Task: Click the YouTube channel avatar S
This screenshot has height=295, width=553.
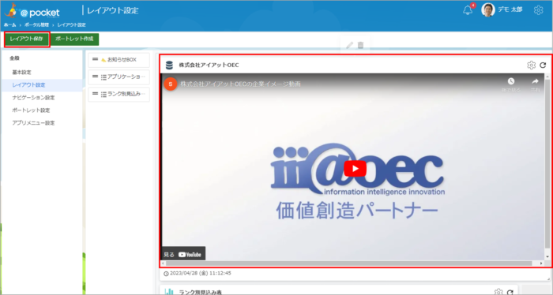Action: tap(171, 84)
